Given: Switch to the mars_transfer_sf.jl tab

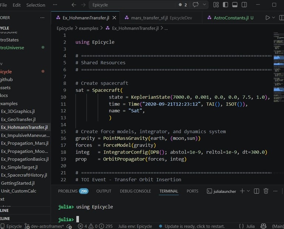Looking at the screenshot, I should click(149, 18).
